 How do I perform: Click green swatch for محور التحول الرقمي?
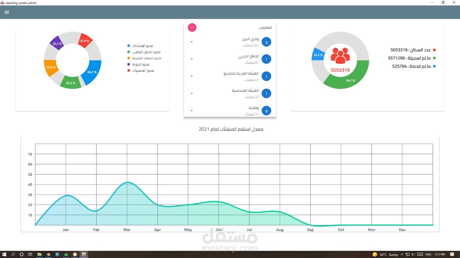tap(129, 52)
